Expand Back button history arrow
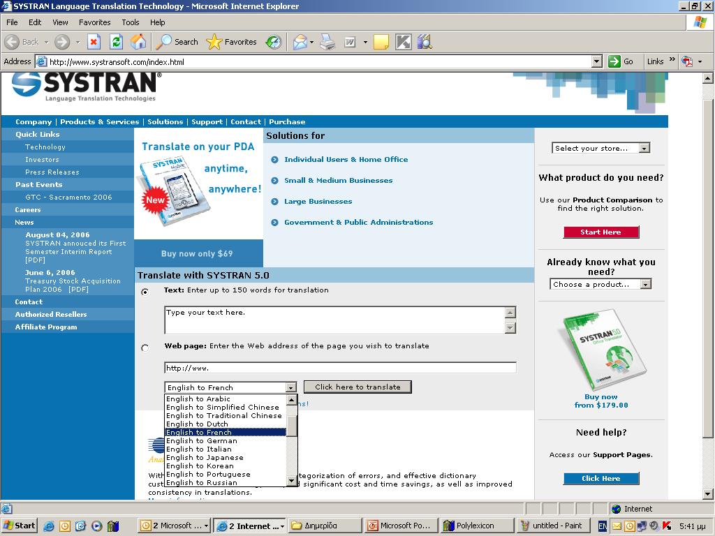 click(46, 42)
